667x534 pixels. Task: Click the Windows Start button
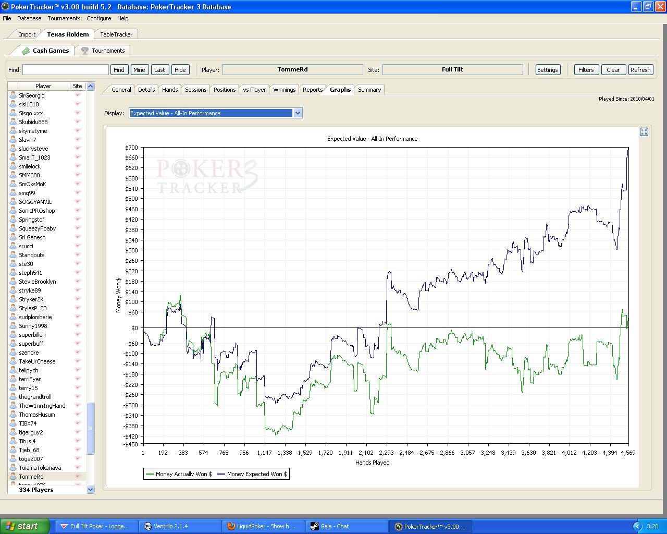(x=25, y=526)
